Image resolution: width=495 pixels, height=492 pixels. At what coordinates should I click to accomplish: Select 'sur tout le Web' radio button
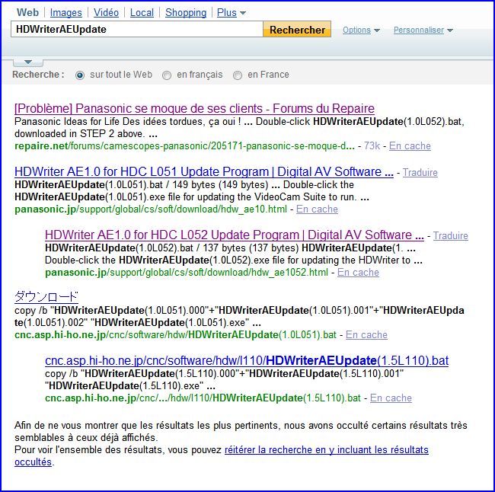pos(80,75)
